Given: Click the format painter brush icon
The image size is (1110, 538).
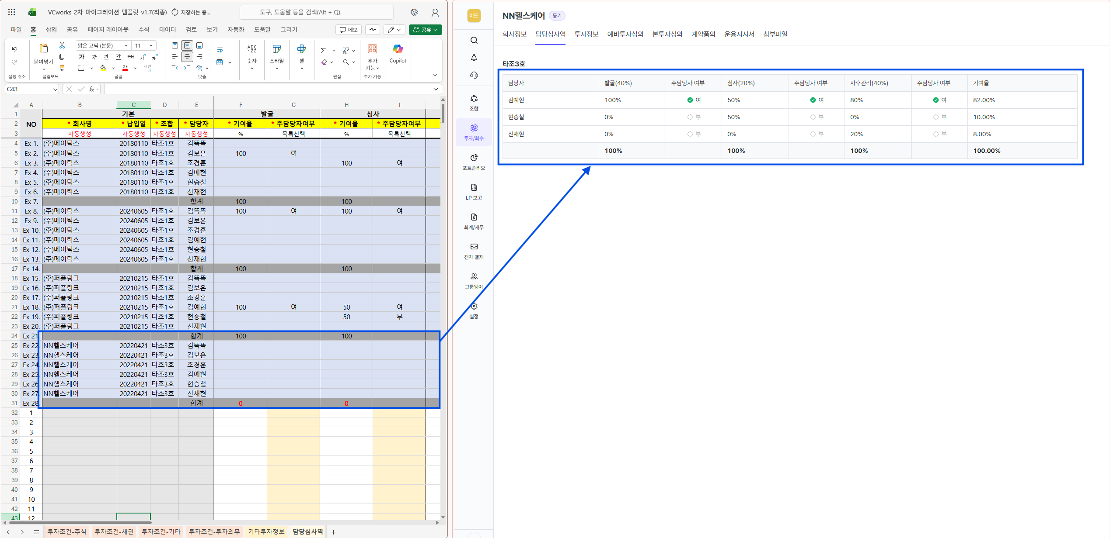Looking at the screenshot, I should (62, 68).
